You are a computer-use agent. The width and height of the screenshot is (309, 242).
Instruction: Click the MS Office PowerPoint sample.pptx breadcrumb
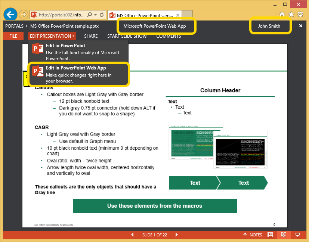[x=64, y=26]
